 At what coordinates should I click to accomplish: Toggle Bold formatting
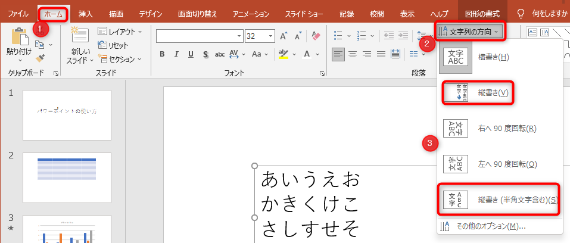pos(162,54)
